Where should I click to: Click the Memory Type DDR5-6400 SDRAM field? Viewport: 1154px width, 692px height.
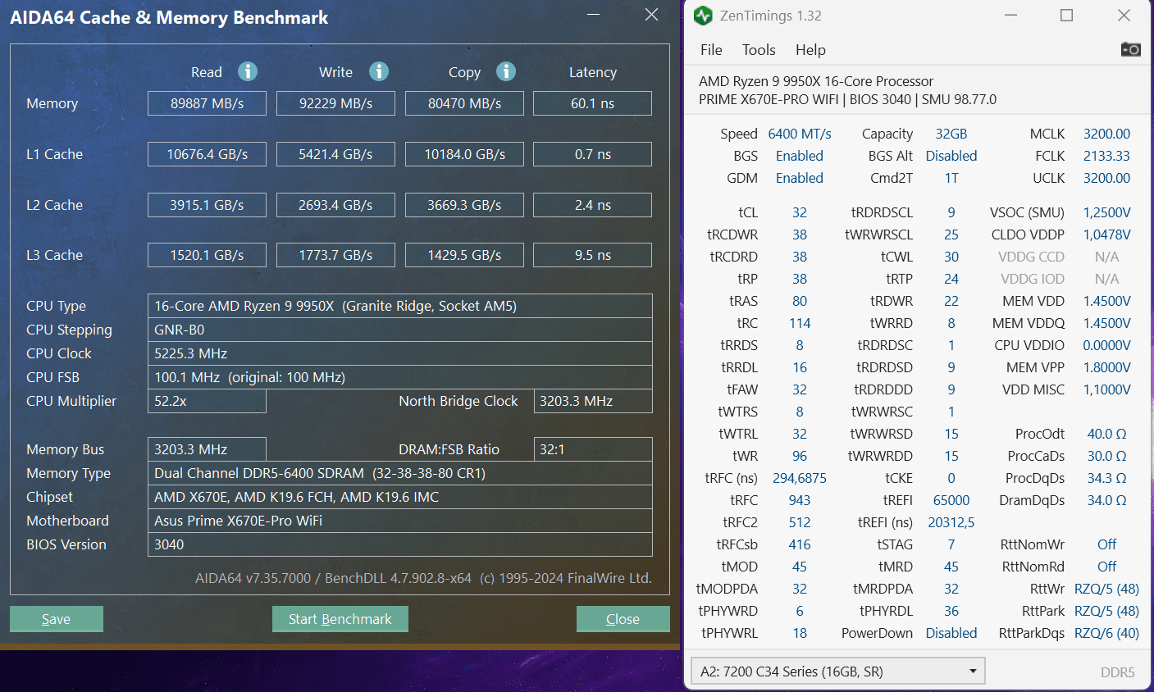coord(400,473)
